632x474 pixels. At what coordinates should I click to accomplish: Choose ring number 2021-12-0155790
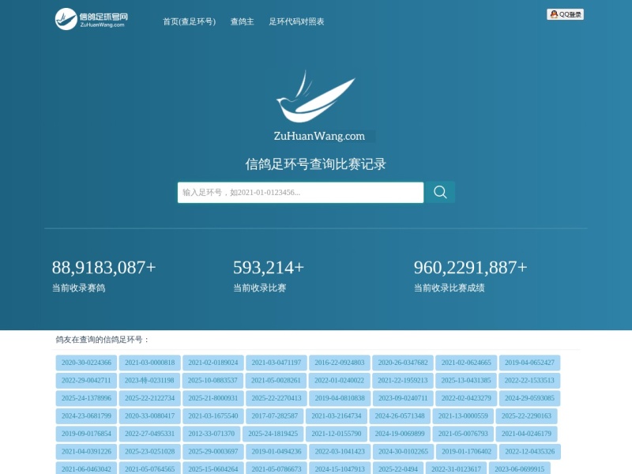[337, 434]
